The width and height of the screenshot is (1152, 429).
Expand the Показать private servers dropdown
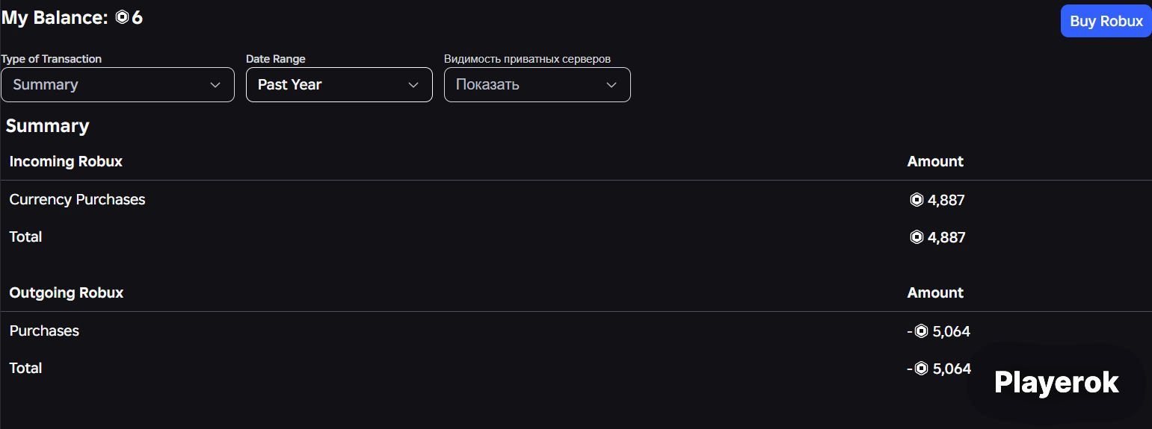(538, 85)
